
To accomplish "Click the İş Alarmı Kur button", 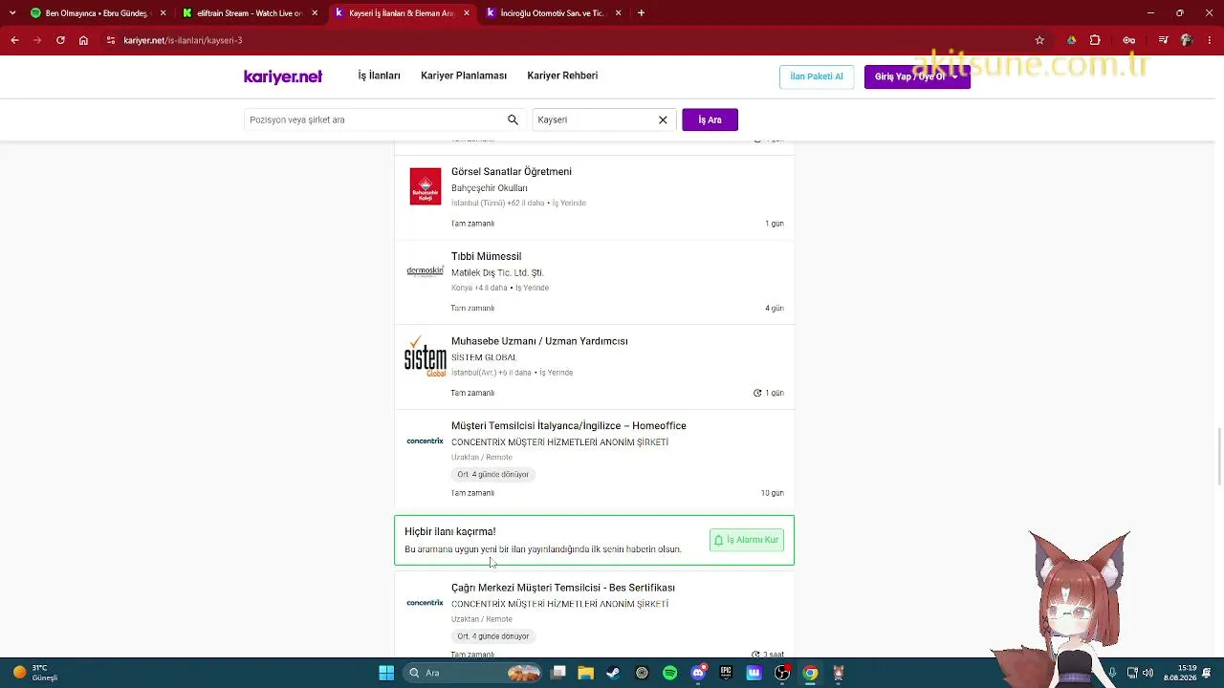I will (747, 540).
